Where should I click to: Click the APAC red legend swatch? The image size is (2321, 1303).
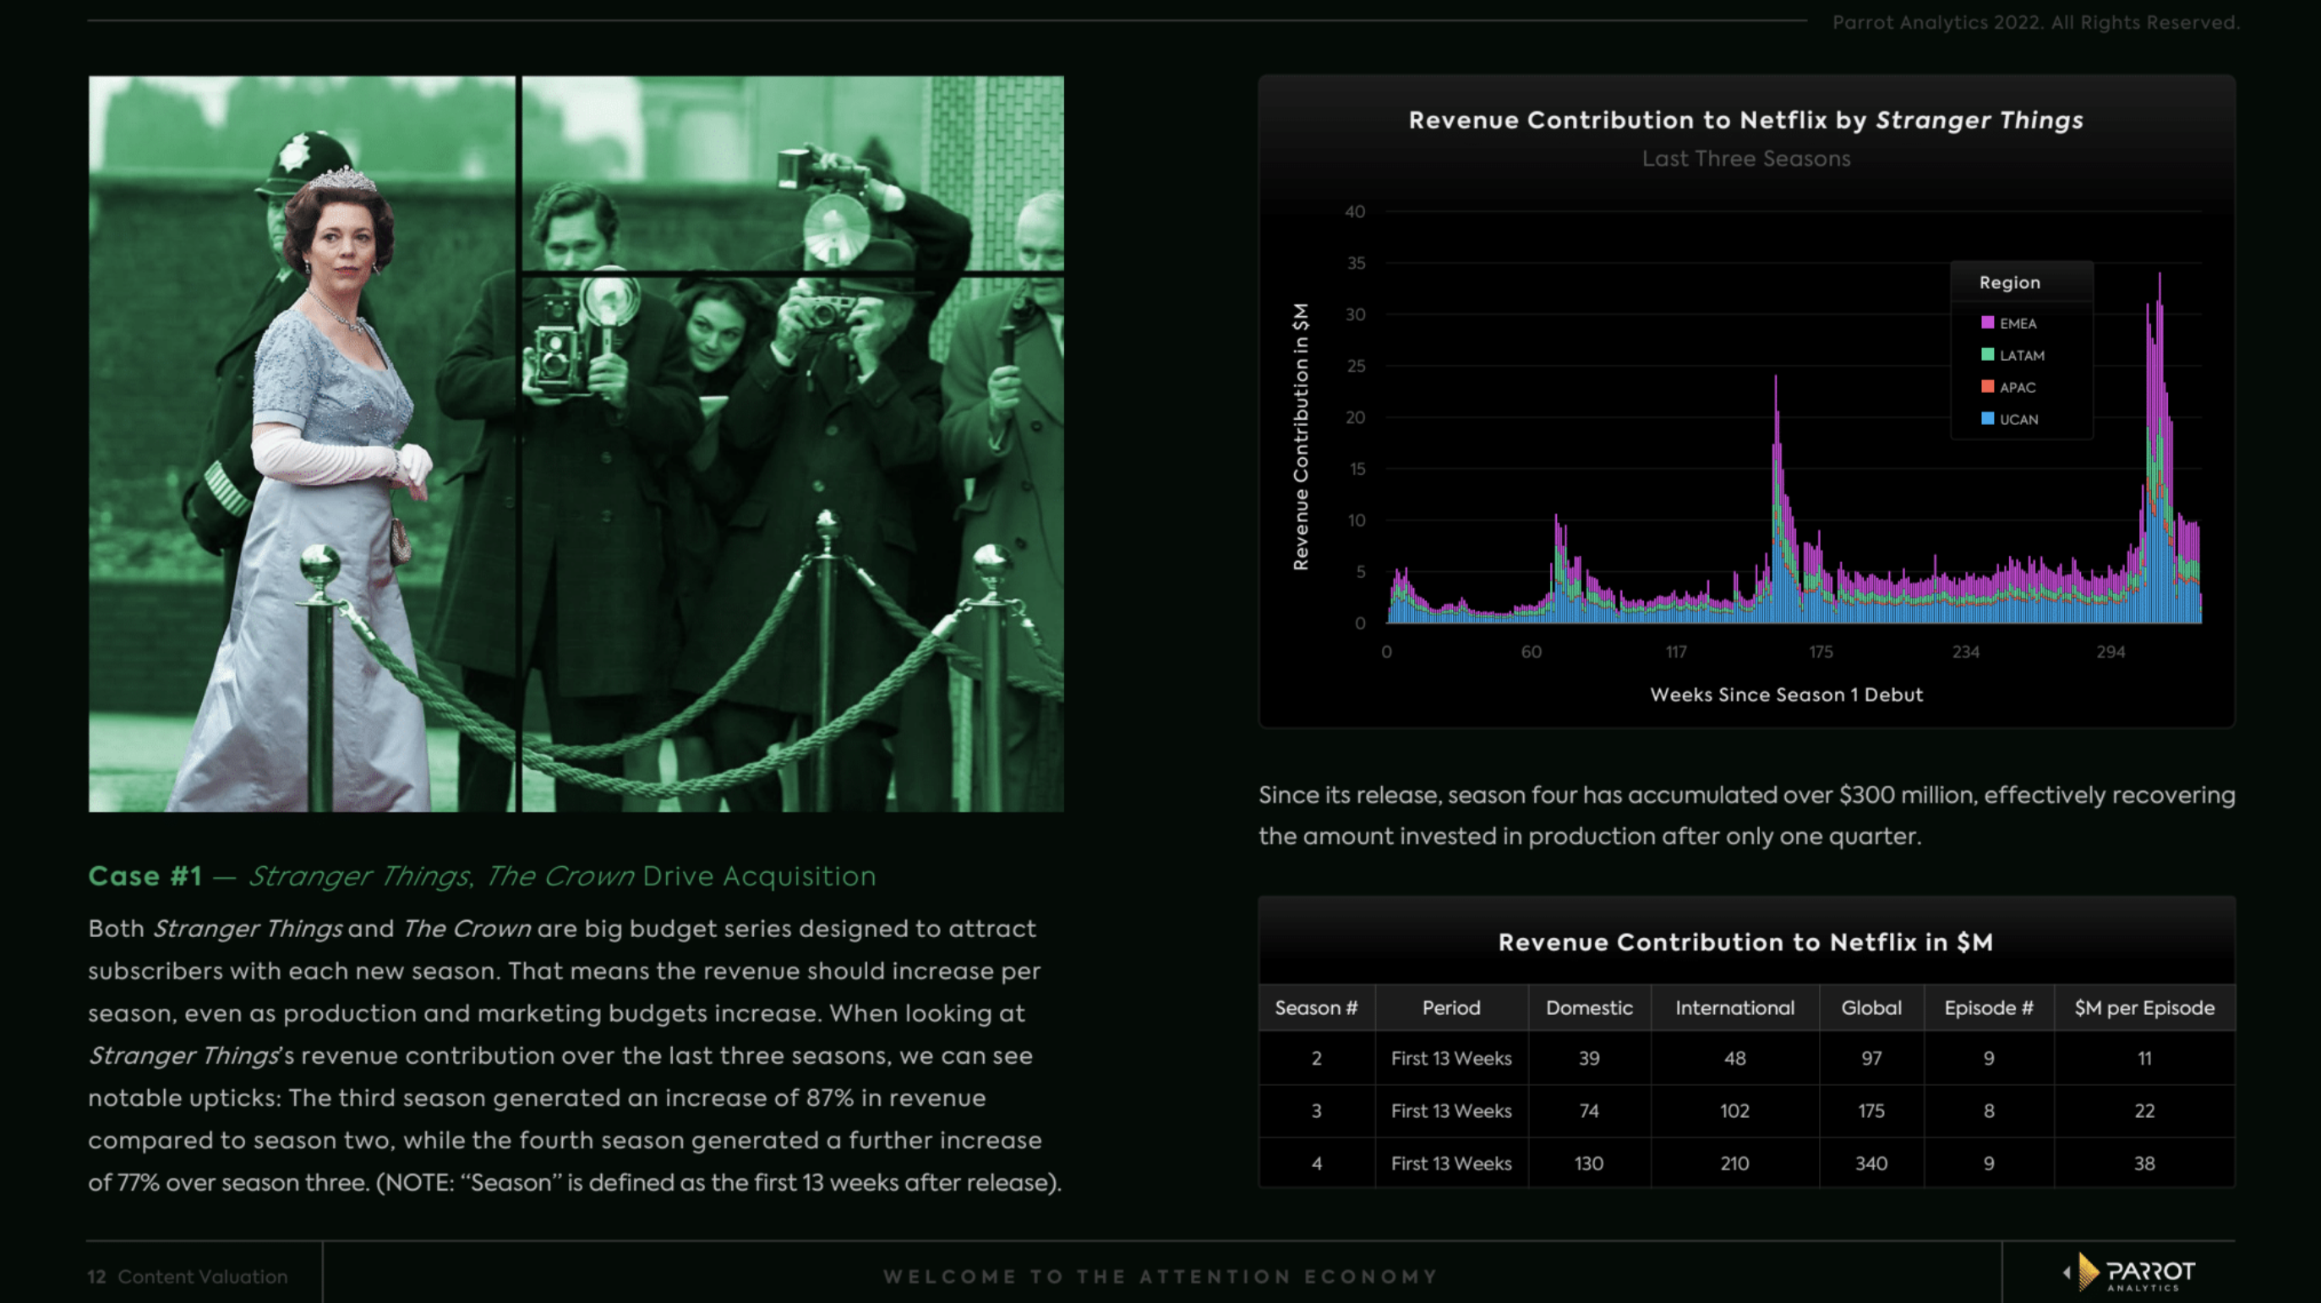pos(1988,386)
